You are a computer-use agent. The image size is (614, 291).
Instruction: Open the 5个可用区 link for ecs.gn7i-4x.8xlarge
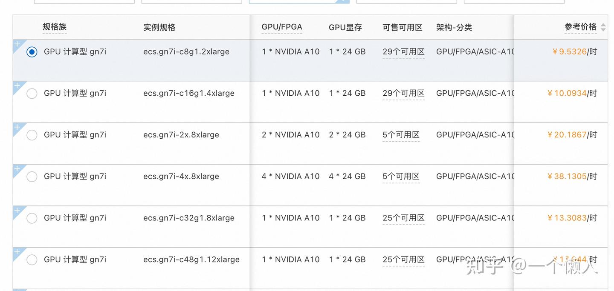coord(401,176)
